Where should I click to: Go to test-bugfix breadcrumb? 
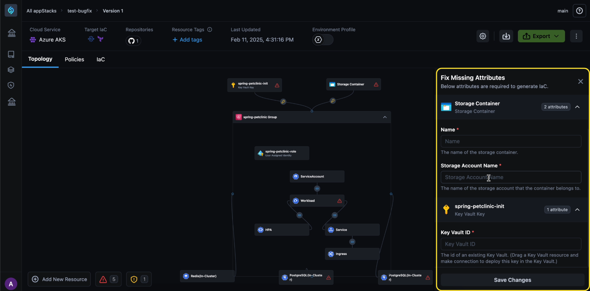pyautogui.click(x=80, y=11)
